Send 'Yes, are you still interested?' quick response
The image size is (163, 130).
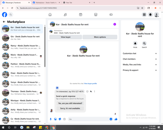click(70, 103)
